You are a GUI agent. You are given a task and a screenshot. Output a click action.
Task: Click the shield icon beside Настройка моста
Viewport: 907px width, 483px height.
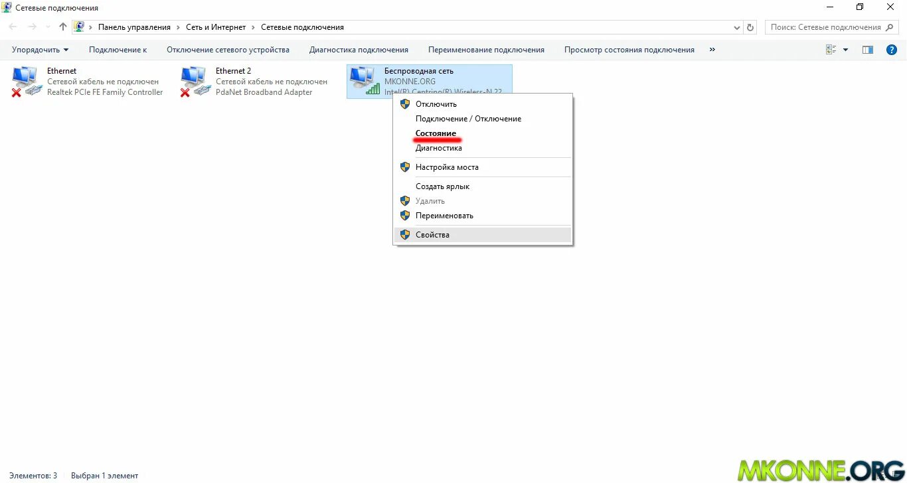coord(405,167)
